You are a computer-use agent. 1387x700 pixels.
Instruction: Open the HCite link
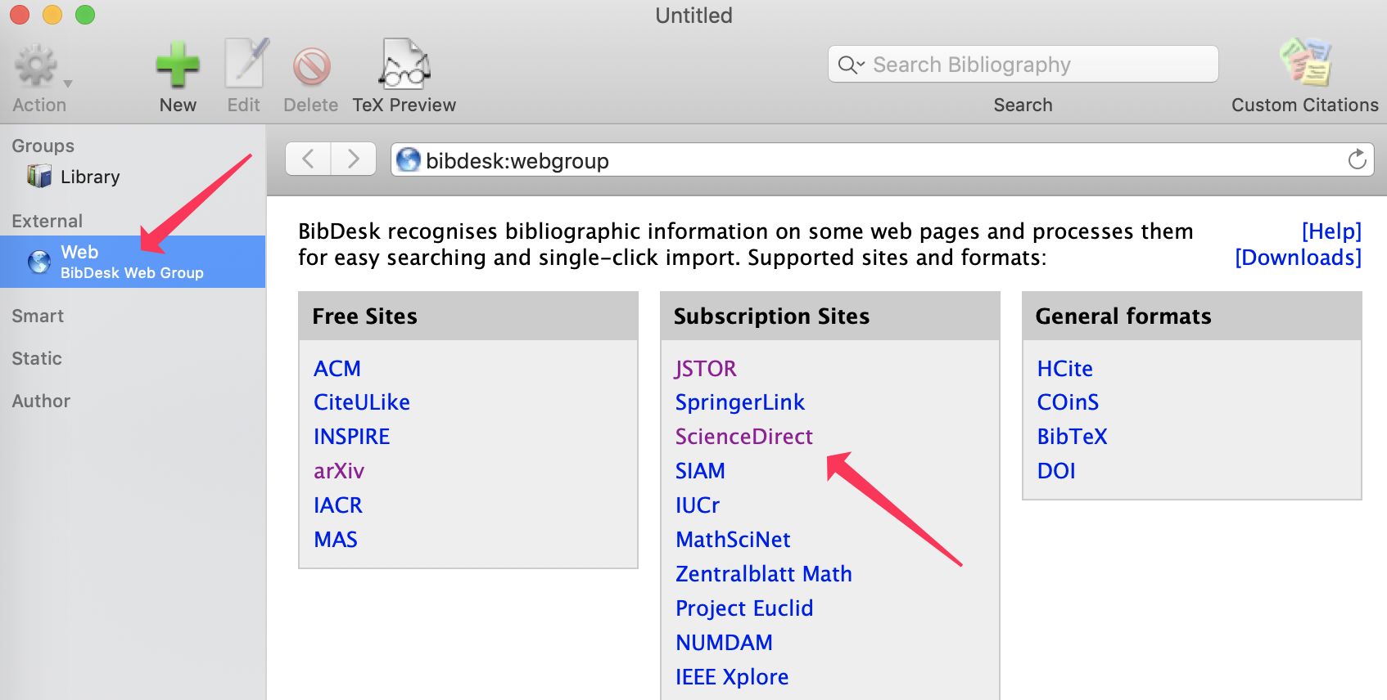click(x=1065, y=369)
